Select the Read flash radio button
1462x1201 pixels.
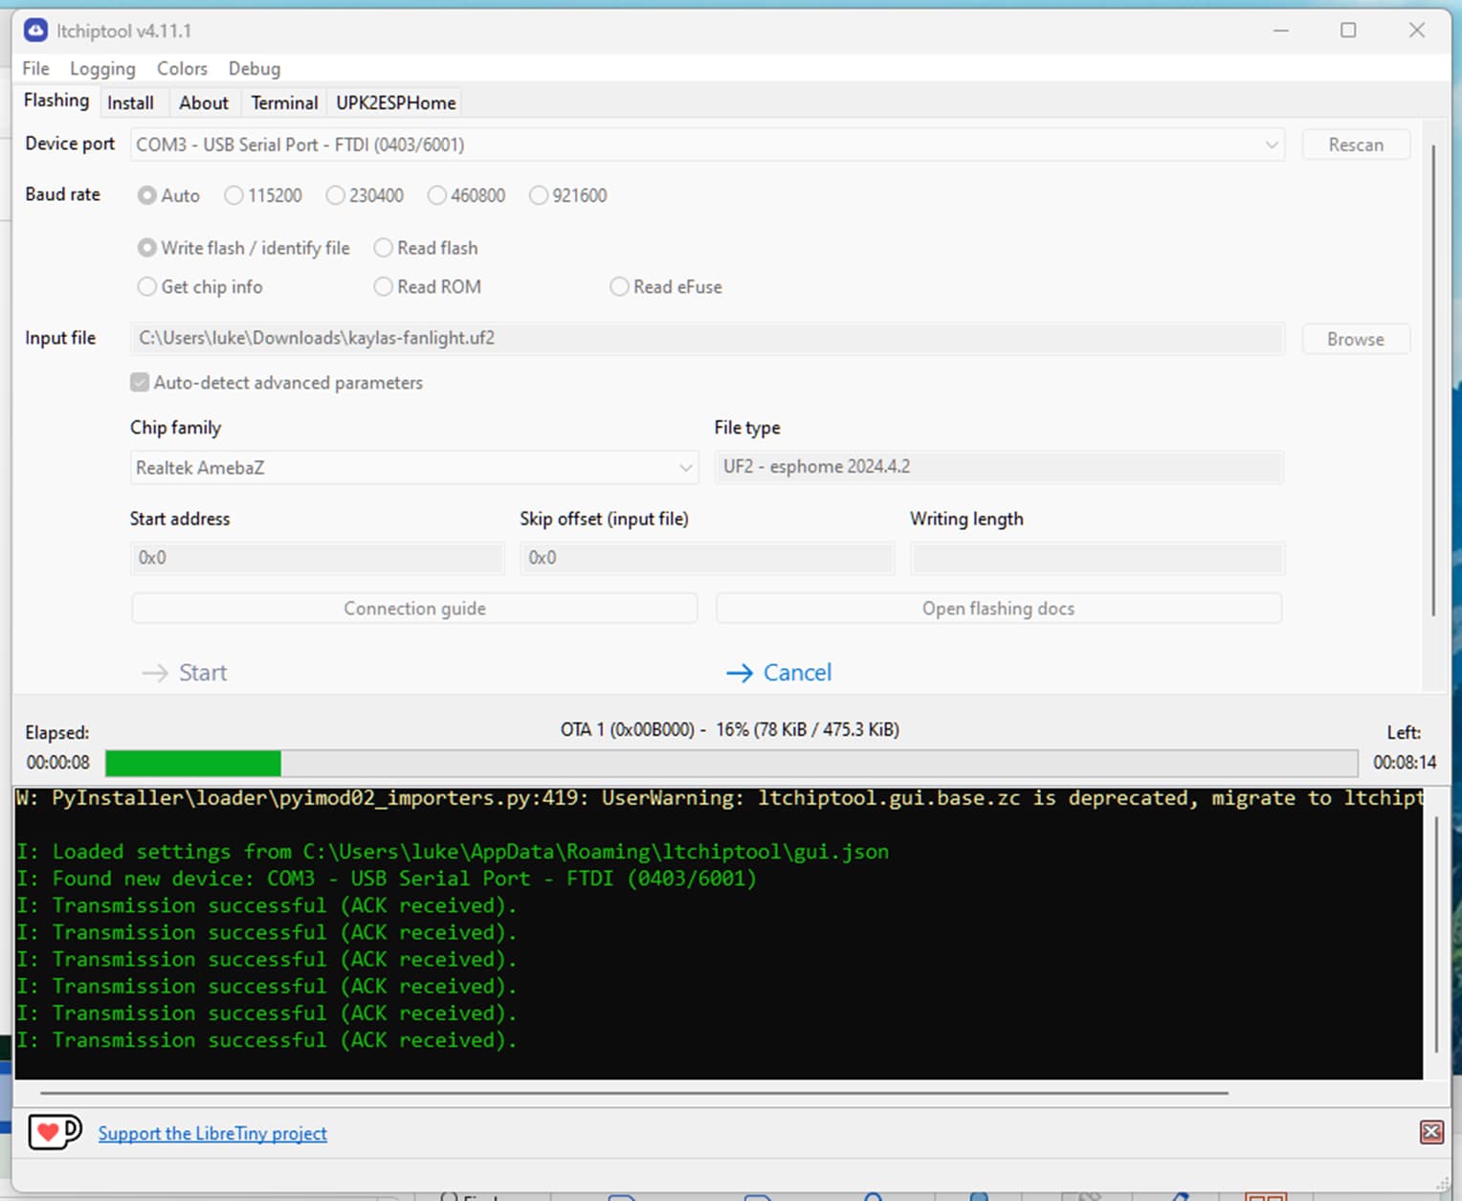coord(426,248)
